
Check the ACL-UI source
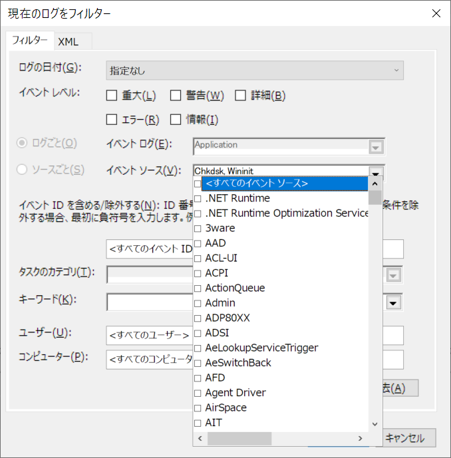(198, 259)
